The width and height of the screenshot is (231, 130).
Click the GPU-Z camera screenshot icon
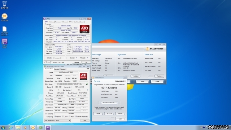coord(88,69)
